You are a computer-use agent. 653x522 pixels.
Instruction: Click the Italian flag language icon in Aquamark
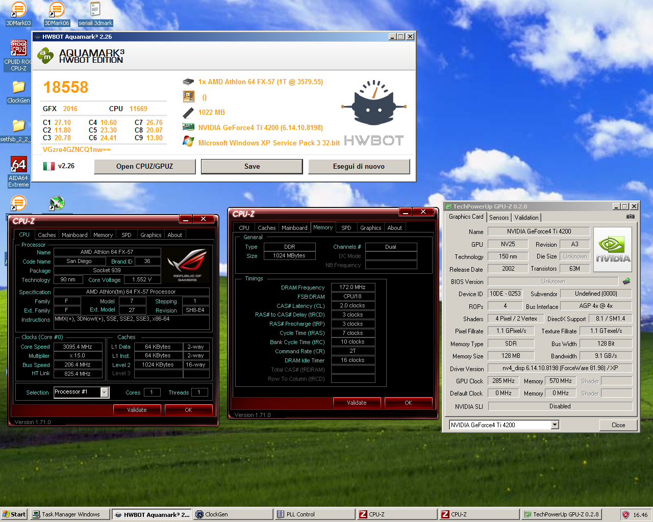[x=48, y=166]
